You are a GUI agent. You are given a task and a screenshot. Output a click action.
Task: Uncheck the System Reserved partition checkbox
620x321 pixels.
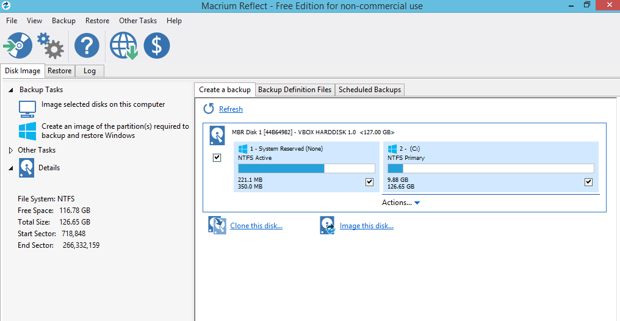coord(369,182)
